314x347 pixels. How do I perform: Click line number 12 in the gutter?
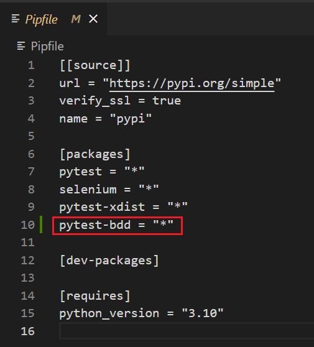(28, 261)
